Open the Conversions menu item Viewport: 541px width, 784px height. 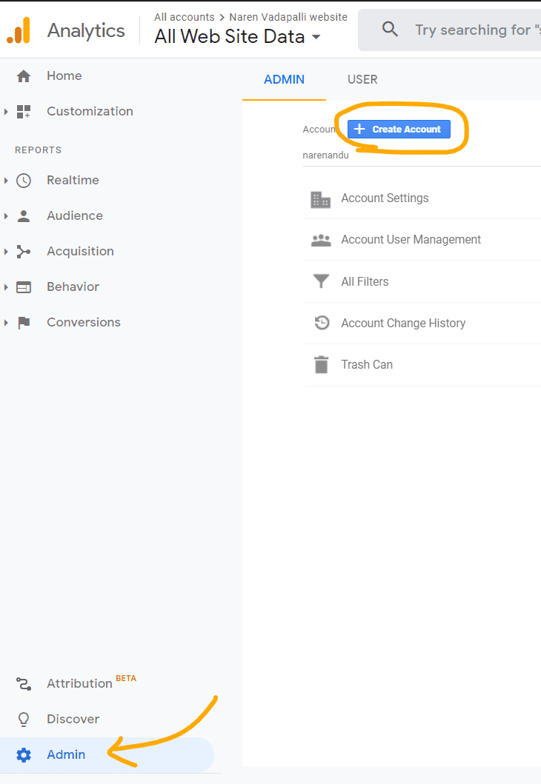coord(84,322)
